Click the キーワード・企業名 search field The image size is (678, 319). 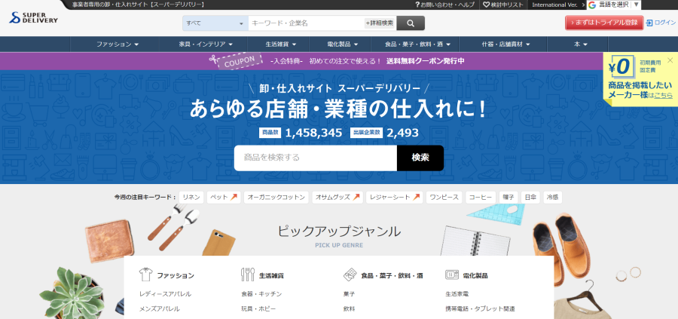(x=306, y=23)
